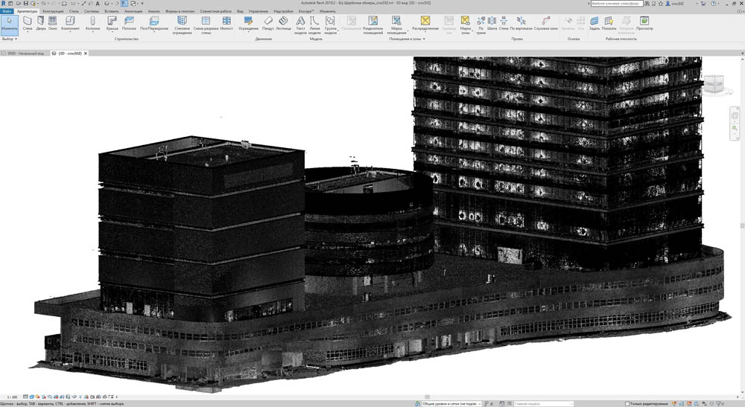This screenshot has height=407, width=745.
Task: Switch to the Аннотации ribbon tab
Action: point(133,11)
